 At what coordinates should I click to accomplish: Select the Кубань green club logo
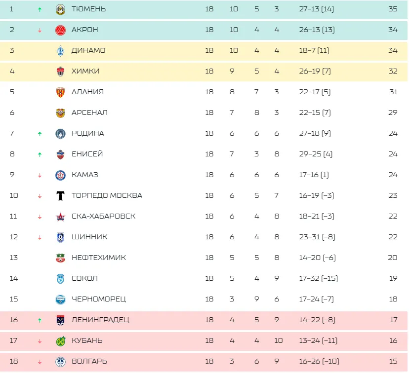coord(61,341)
